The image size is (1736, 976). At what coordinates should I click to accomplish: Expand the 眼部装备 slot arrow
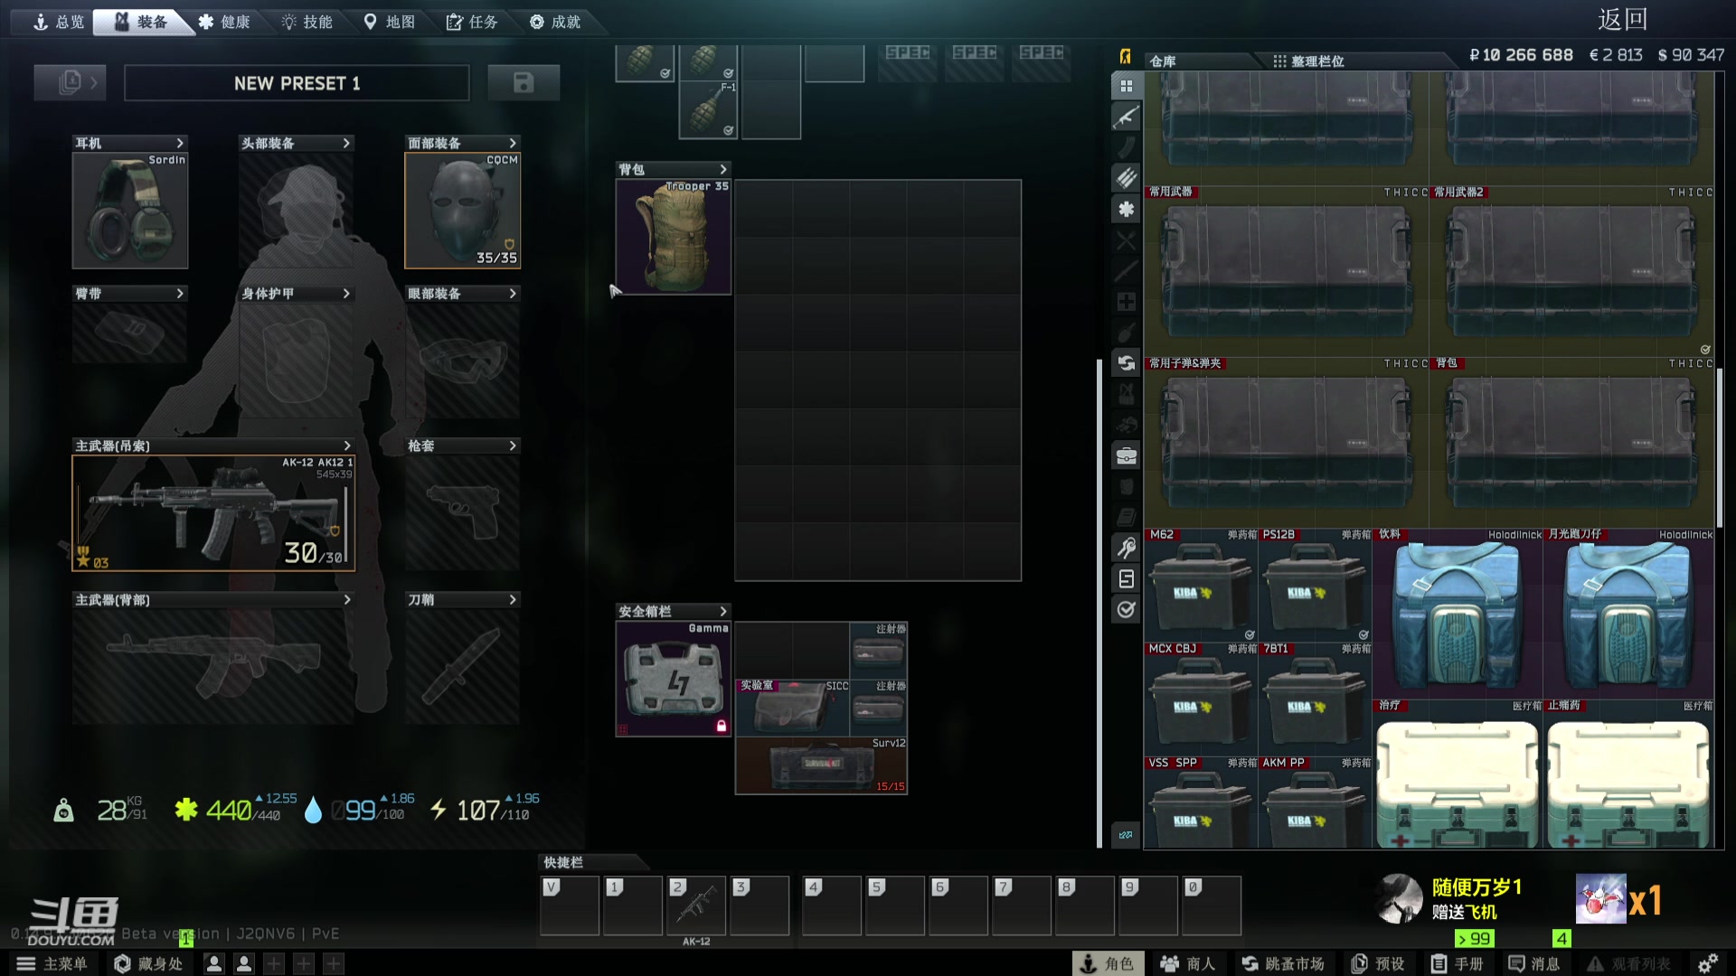tap(513, 294)
